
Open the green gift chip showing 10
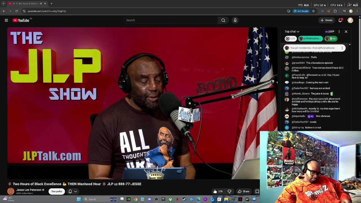pos(331,39)
